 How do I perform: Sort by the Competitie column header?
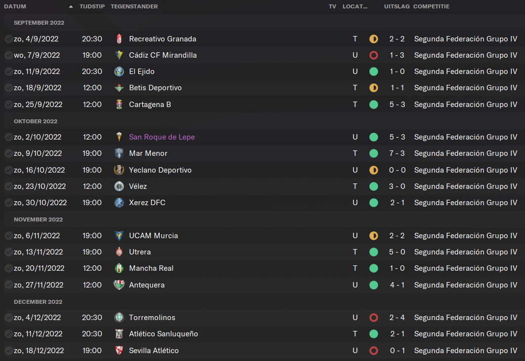coord(431,6)
